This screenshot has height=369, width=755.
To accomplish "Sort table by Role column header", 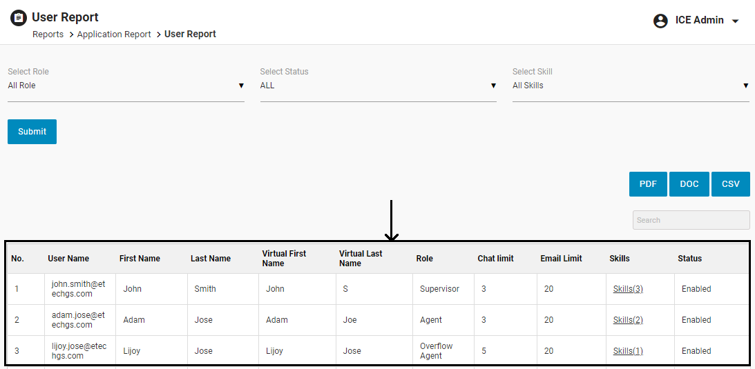I will click(x=424, y=259).
